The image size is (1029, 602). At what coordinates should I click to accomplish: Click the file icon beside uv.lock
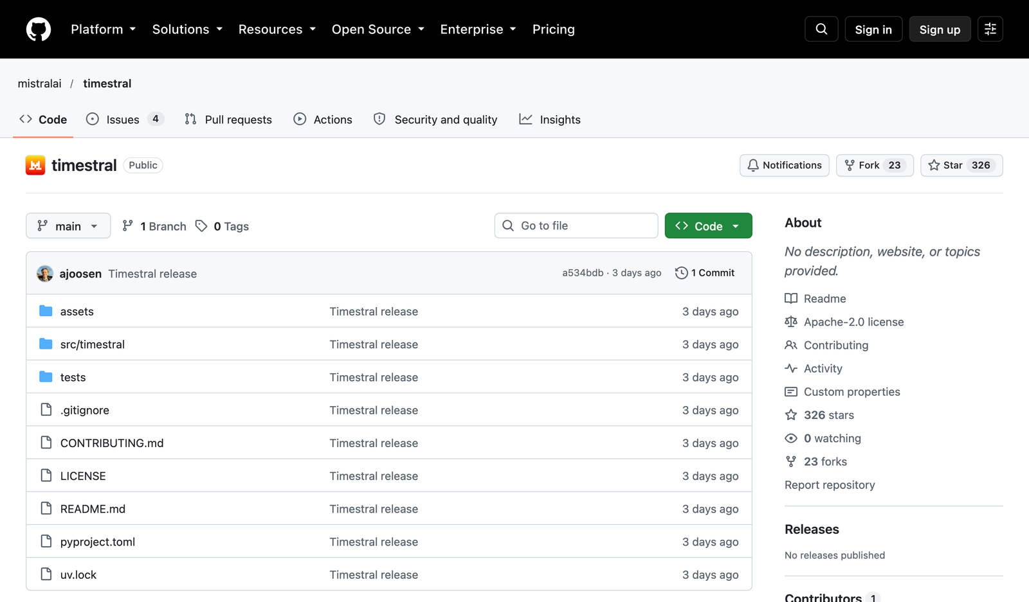[46, 574]
